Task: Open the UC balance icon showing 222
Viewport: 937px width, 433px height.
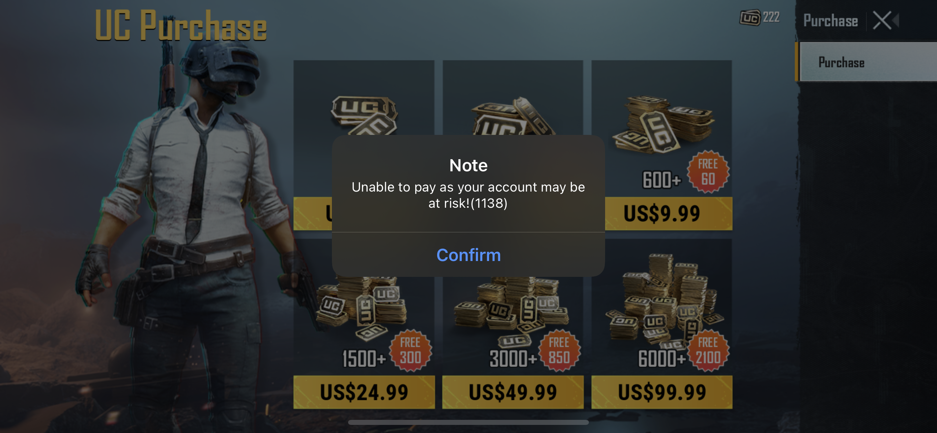Action: (760, 17)
